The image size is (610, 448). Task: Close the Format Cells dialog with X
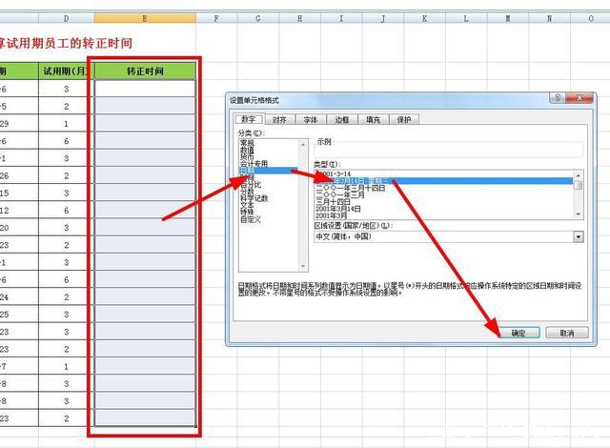(x=579, y=97)
